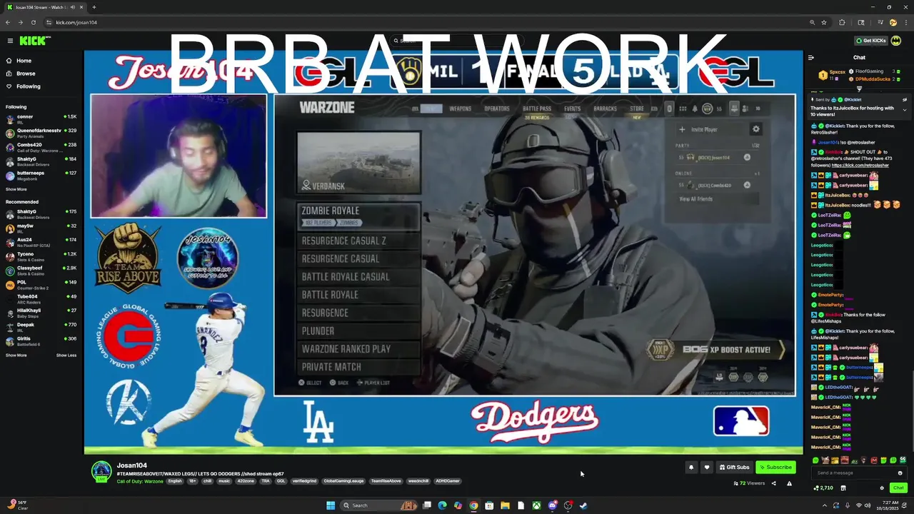This screenshot has height=514, width=914.
Task: Open browser extensions puzzle icon
Action: click(842, 22)
